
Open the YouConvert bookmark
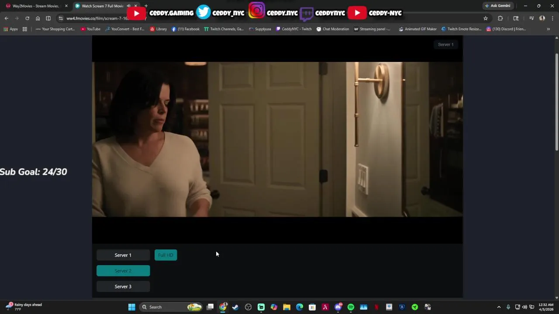124,29
